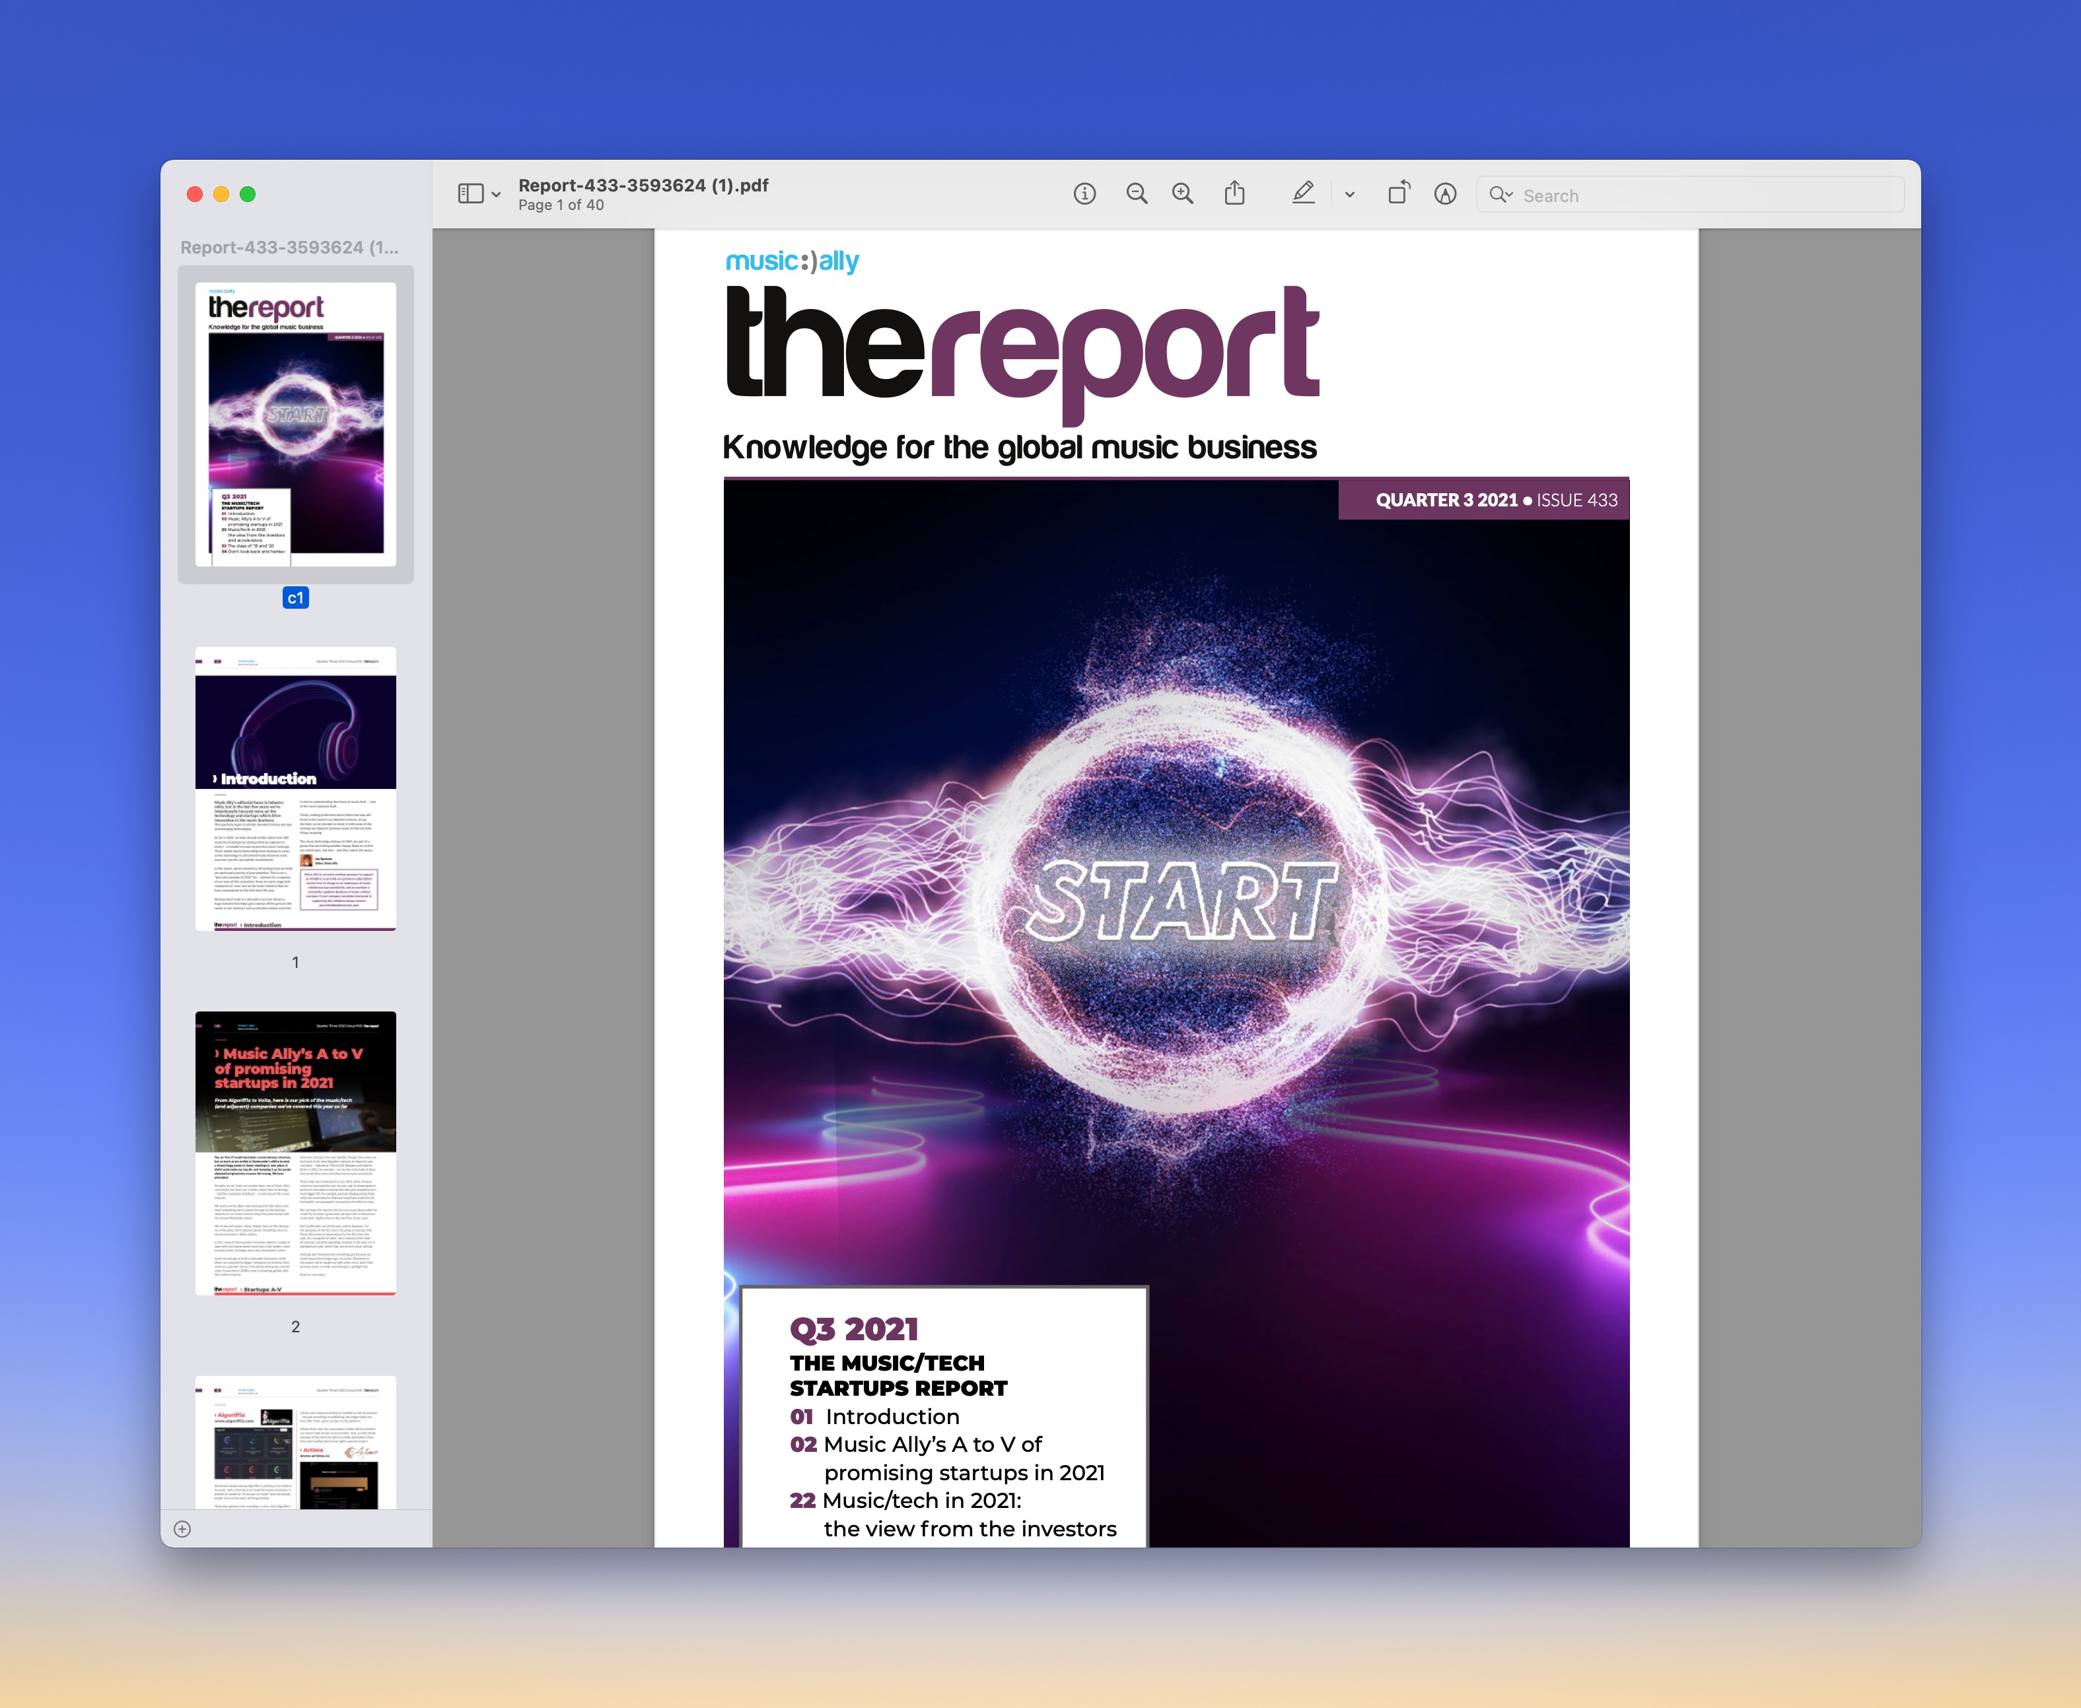Zoom out of the PDF page
This screenshot has width=2081, height=1708.
point(1137,194)
